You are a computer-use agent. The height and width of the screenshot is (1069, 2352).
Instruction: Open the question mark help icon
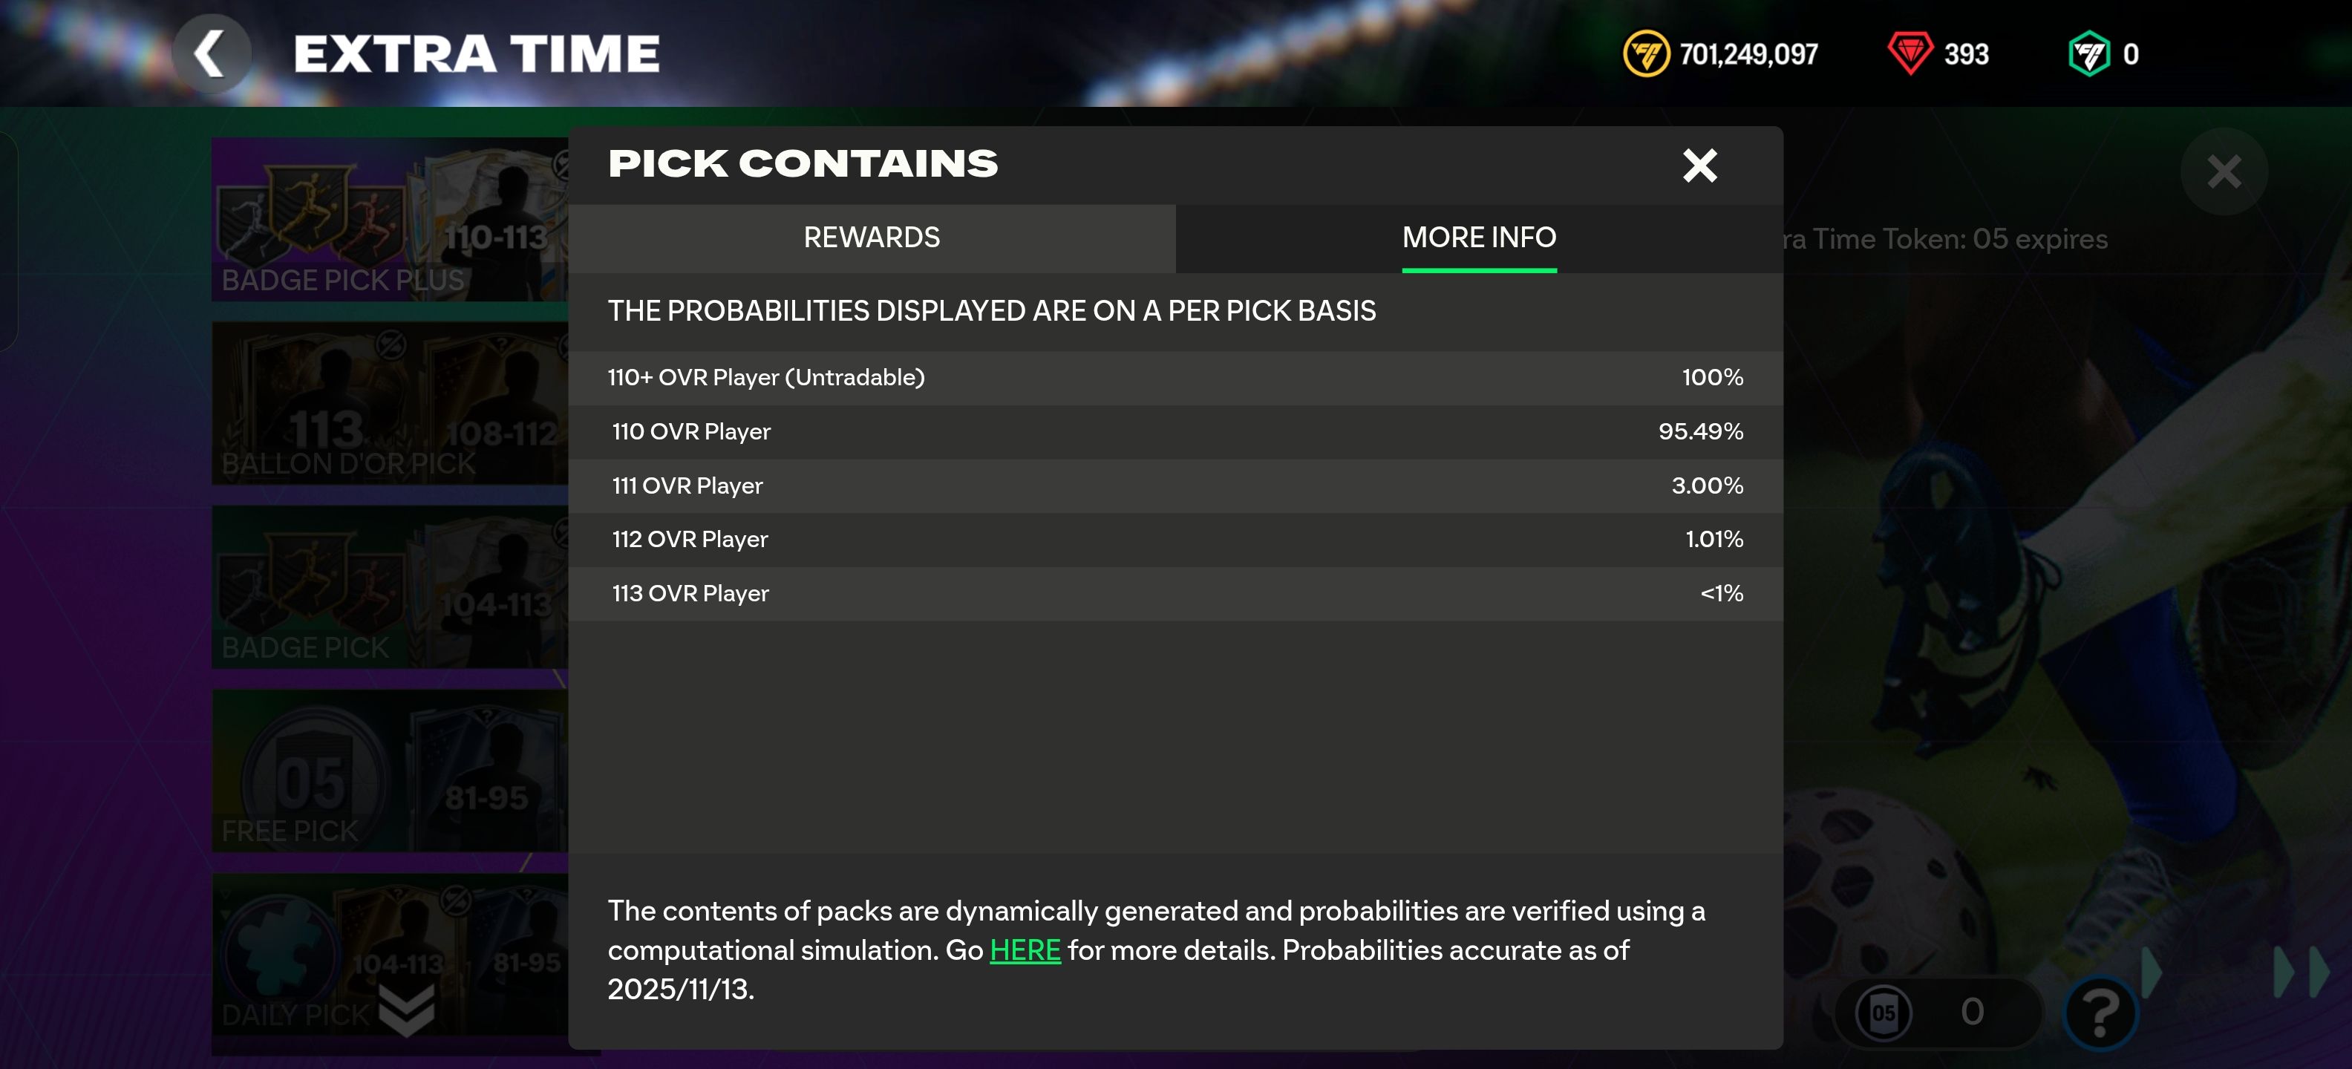pos(2099,1012)
